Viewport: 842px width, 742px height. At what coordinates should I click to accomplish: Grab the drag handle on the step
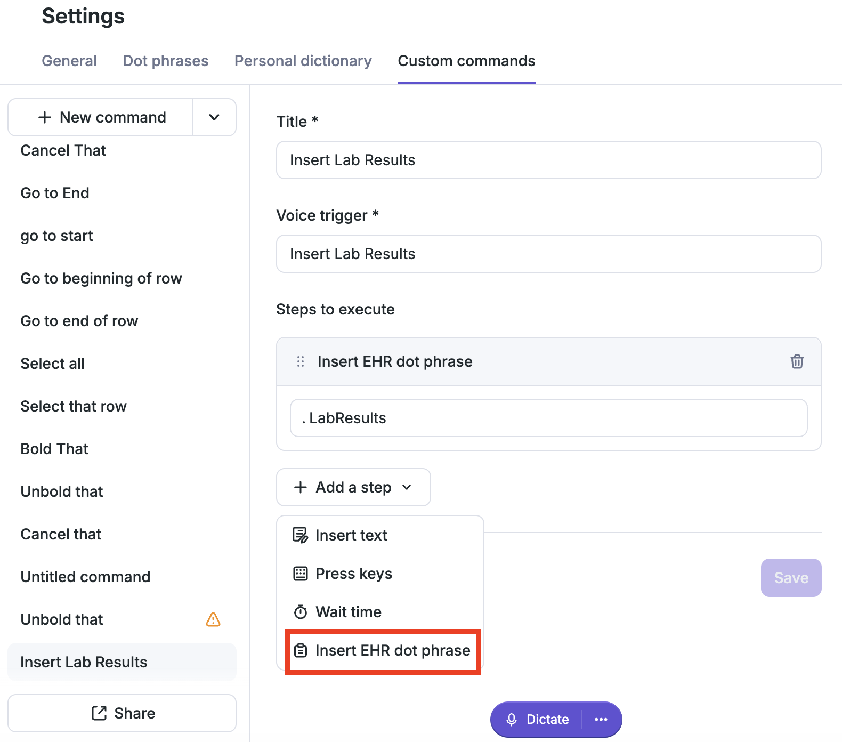point(301,361)
